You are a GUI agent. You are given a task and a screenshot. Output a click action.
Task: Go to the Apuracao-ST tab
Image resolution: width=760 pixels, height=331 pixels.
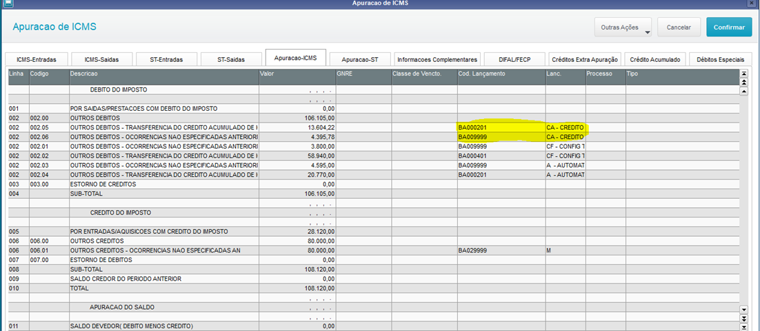click(x=359, y=59)
